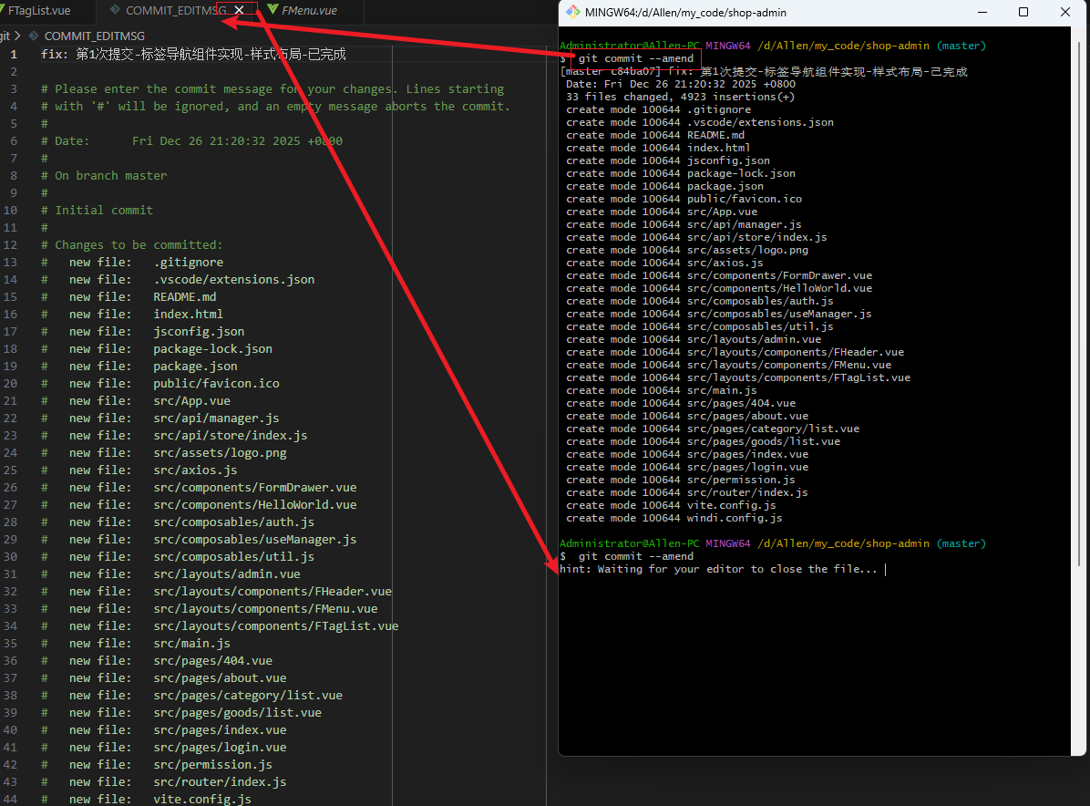This screenshot has height=806, width=1090.
Task: Click 'create mode 100644 src/axios.js' in terminal
Action: pos(664,263)
